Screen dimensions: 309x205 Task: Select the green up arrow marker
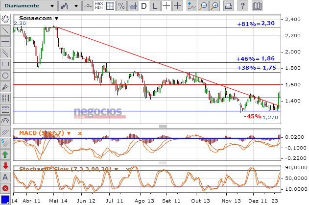click(5, 154)
